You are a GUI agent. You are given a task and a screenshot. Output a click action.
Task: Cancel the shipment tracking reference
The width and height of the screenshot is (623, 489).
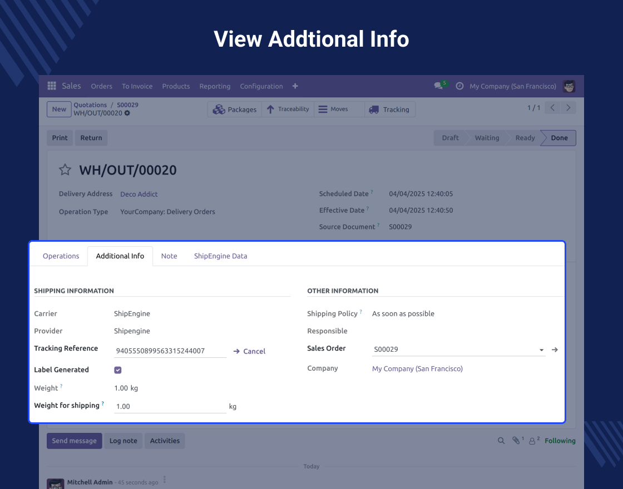[249, 351]
